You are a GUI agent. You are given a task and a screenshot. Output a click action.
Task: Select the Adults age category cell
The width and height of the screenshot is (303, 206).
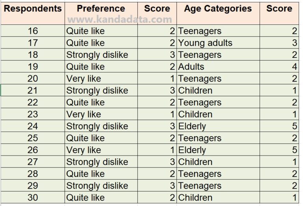click(191, 67)
